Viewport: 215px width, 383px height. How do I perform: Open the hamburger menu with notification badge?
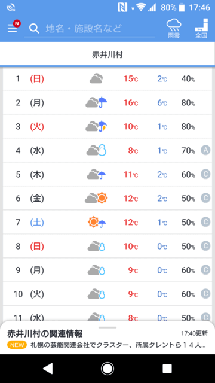coord(14,28)
